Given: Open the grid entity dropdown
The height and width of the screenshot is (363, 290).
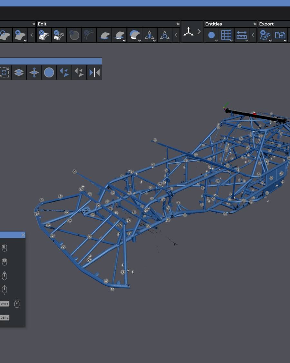Looking at the screenshot, I should click(x=231, y=41).
